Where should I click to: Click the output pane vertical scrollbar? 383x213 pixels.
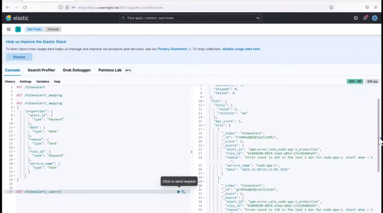[378, 135]
